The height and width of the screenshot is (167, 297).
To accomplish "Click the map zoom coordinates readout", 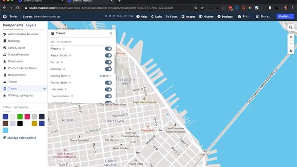I will coord(119,17).
